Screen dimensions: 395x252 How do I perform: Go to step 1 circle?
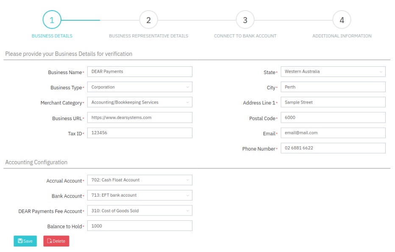(52, 20)
